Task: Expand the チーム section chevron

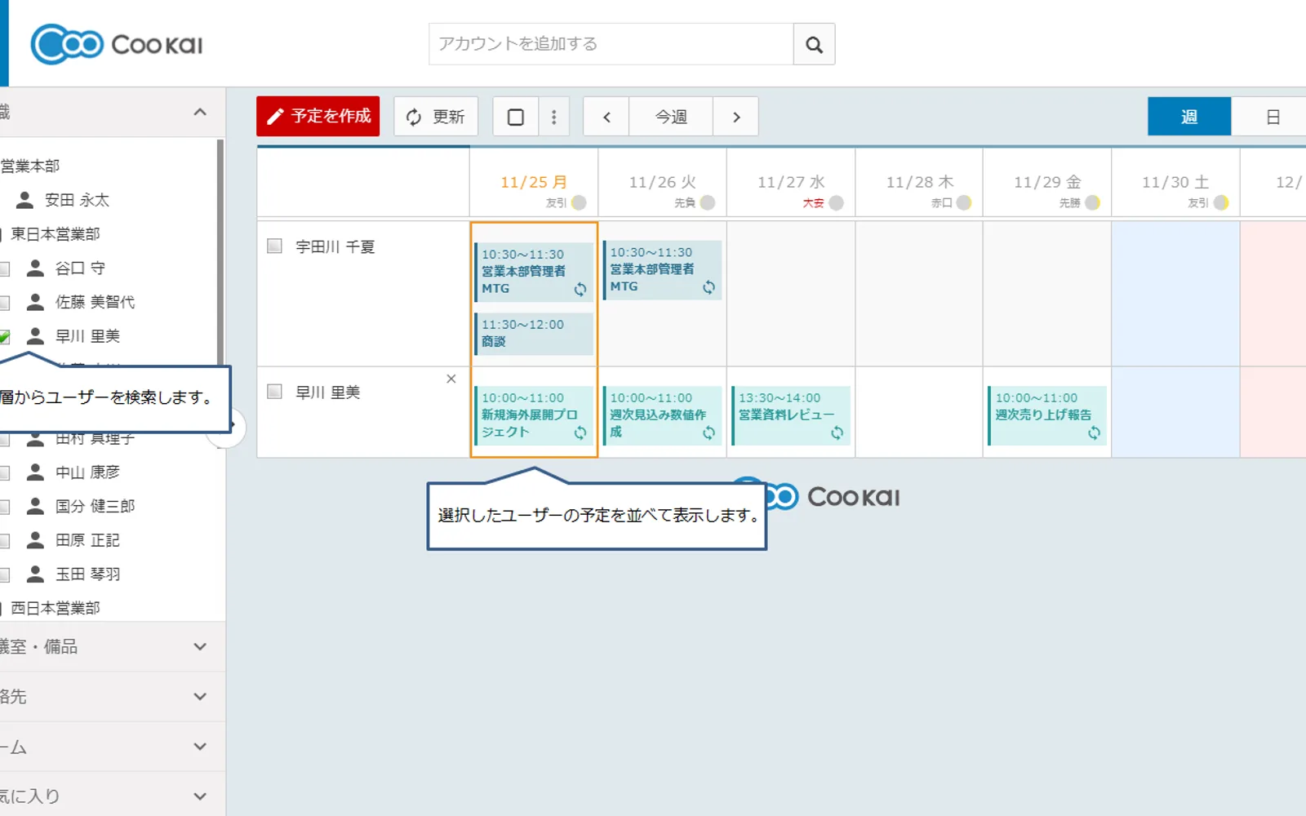Action: pos(200,747)
